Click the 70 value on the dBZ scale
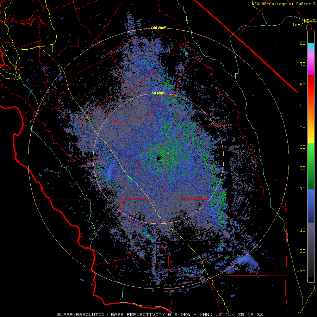This screenshot has height=317, width=317. click(x=303, y=64)
